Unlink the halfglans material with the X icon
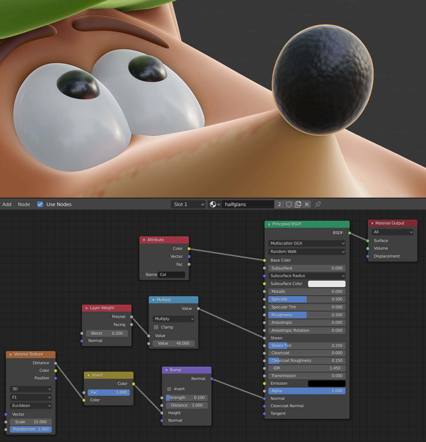 307,204
